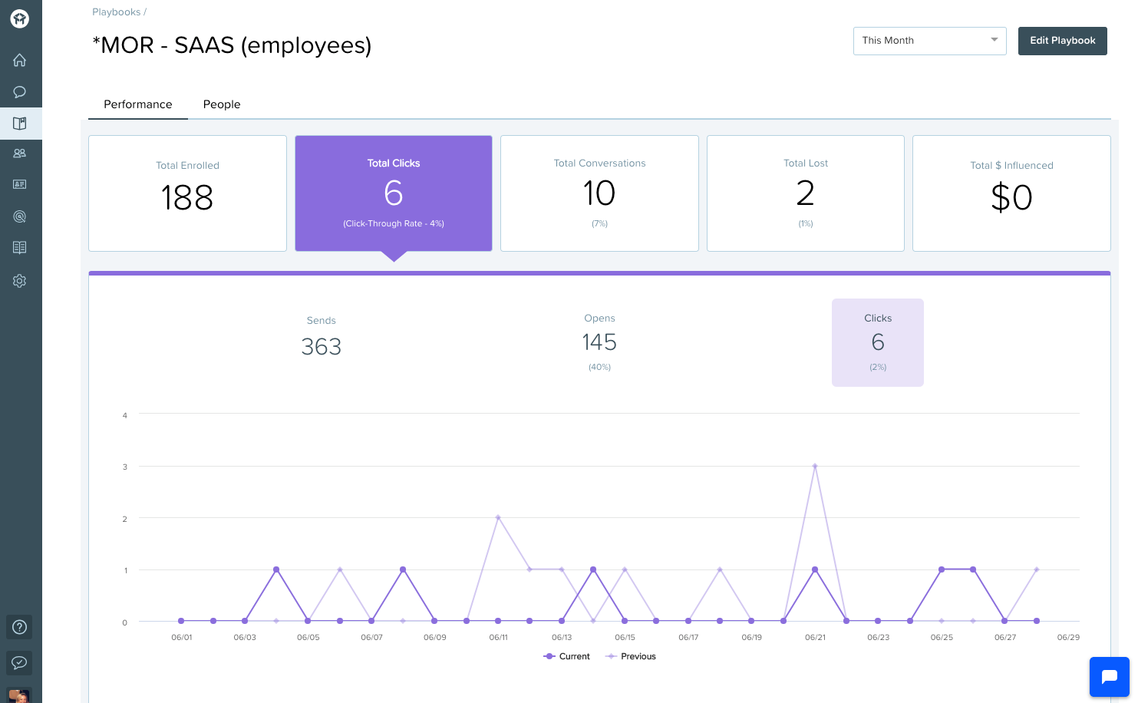Screen dimensions: 1138x703
Task: Select the Total Conversations card
Action: [x=599, y=193]
